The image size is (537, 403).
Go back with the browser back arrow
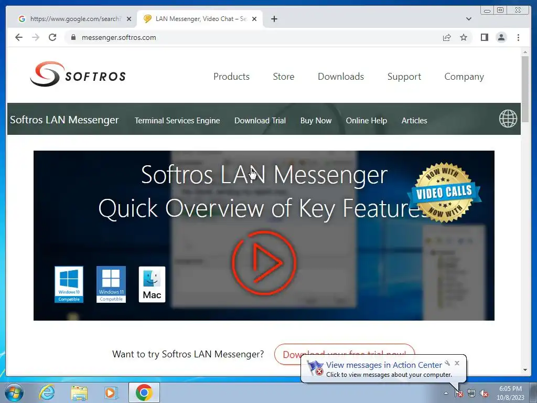(x=19, y=37)
